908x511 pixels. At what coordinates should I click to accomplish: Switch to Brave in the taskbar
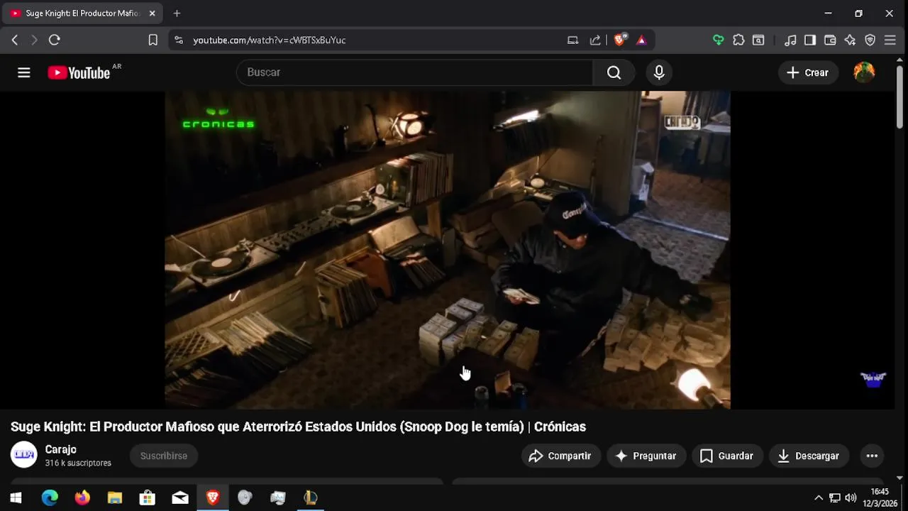point(213,498)
